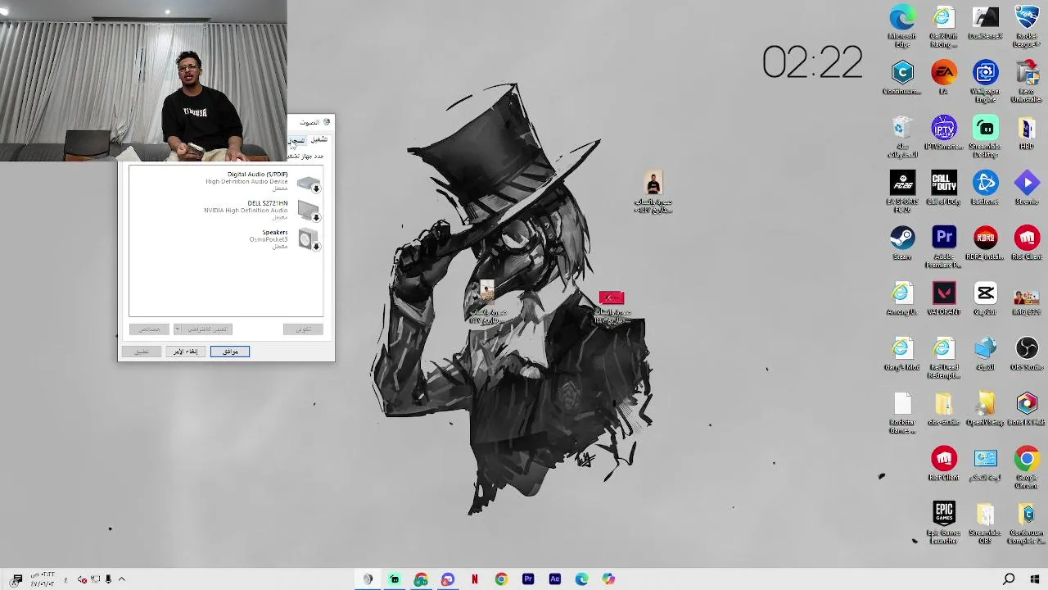
Task: Click the properties button in Sound dialog
Action: [149, 329]
